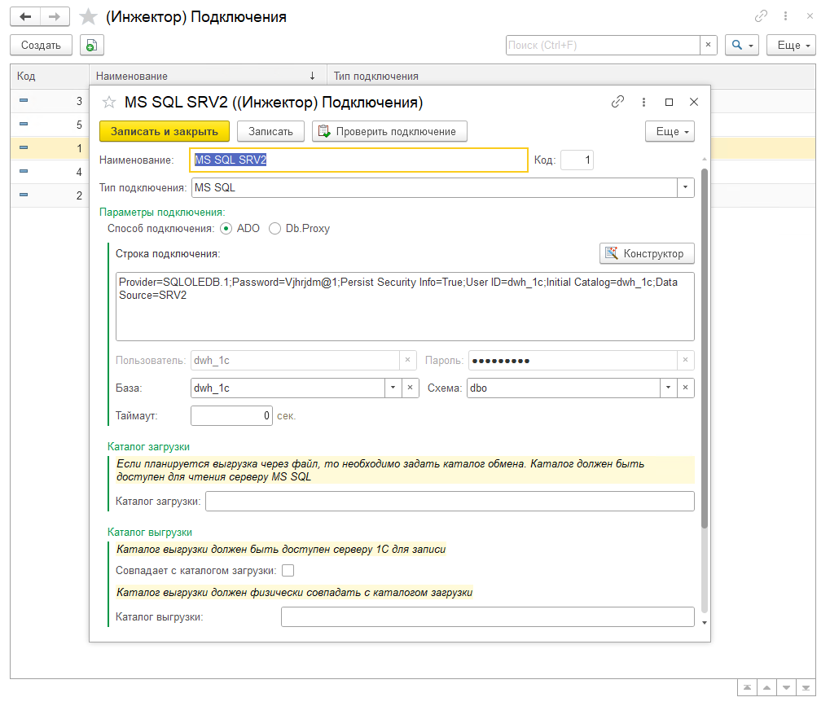Maximize the MS SQL SRV2 form

[x=669, y=102]
